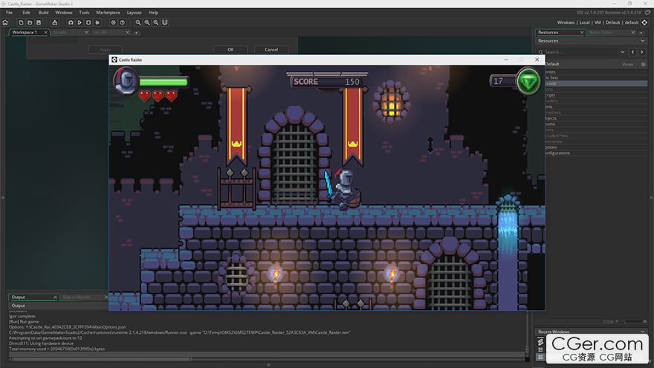Viewport: 654px width, 368px height.
Task: Click the Resources search magnifier icon
Action: coord(540,52)
